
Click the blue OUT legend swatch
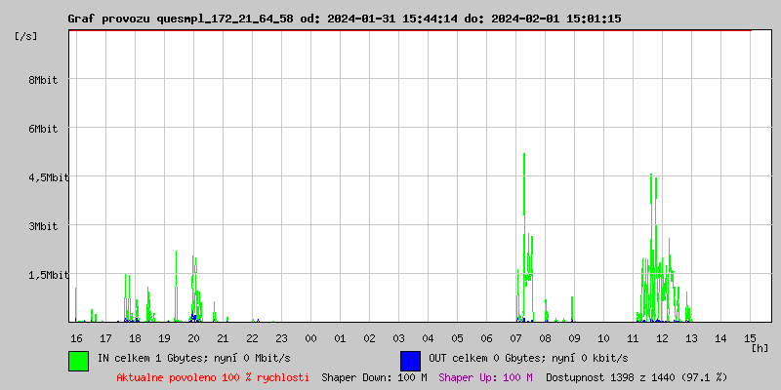410,360
